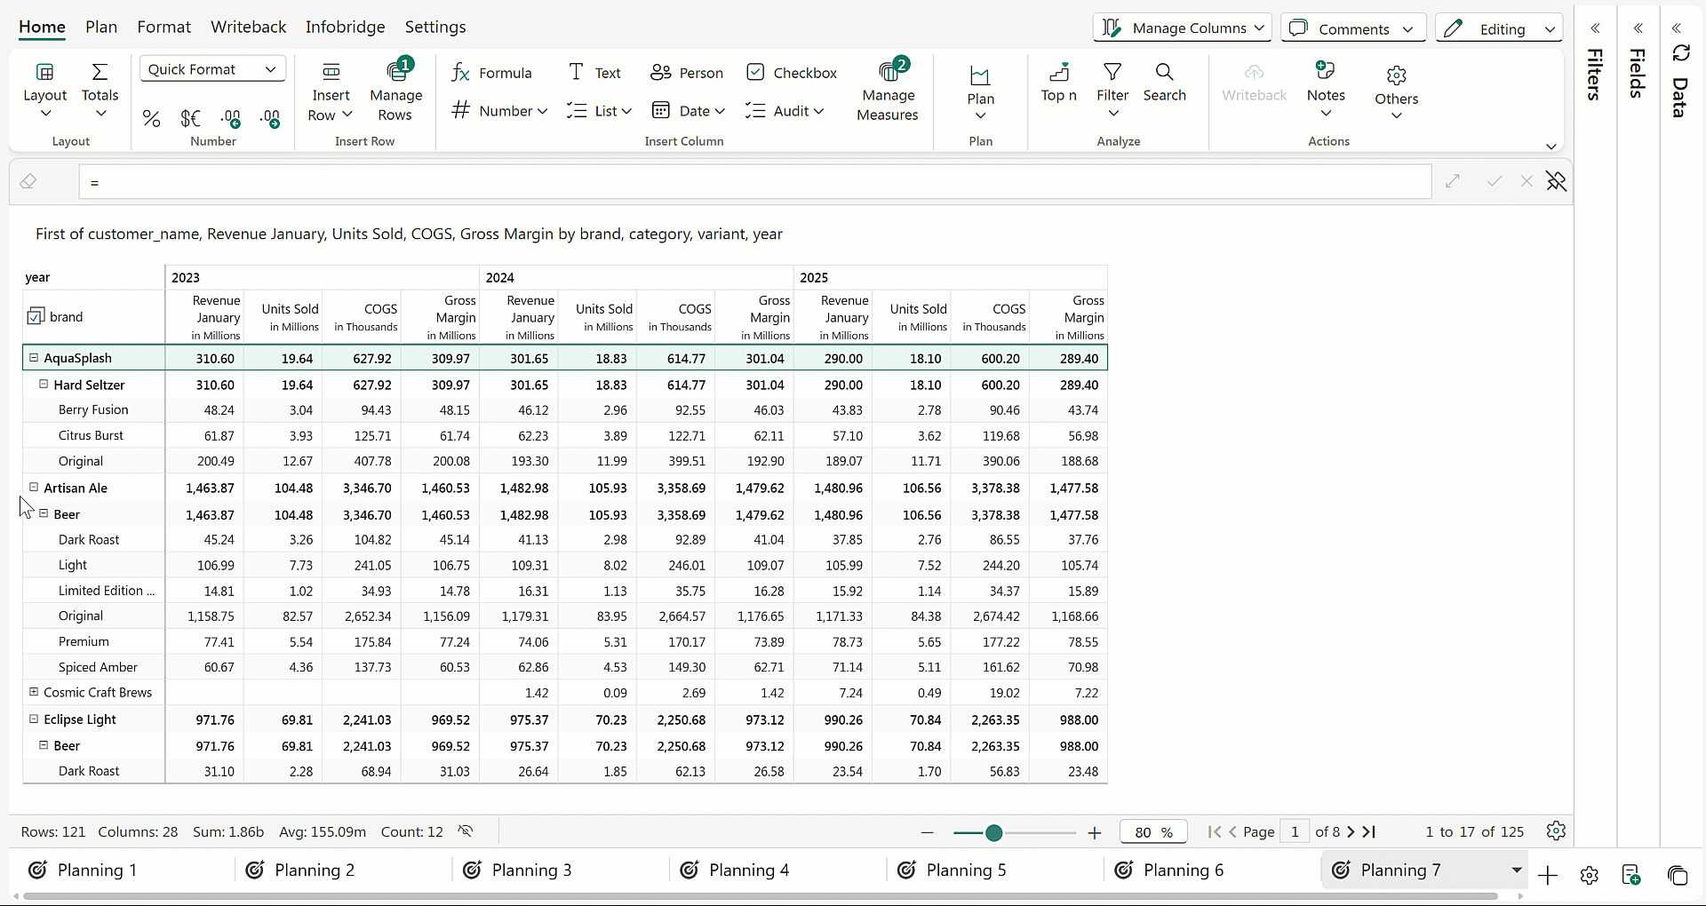Image resolution: width=1706 pixels, height=906 pixels.
Task: Click the percent format icon
Action: tap(152, 118)
